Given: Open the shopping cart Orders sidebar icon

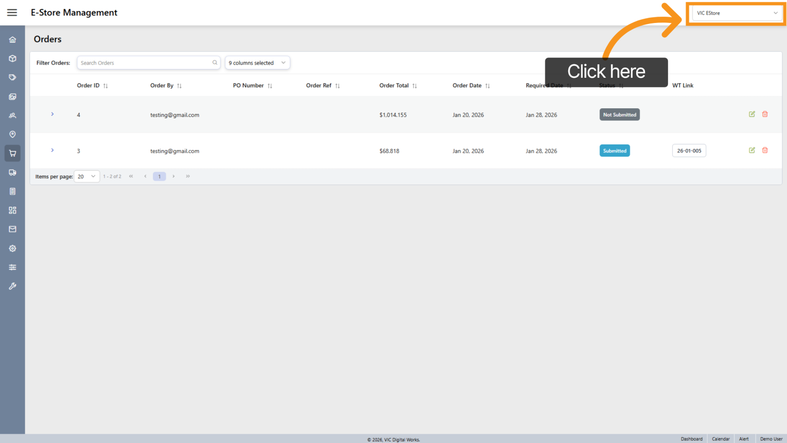Looking at the screenshot, I should click(x=13, y=153).
